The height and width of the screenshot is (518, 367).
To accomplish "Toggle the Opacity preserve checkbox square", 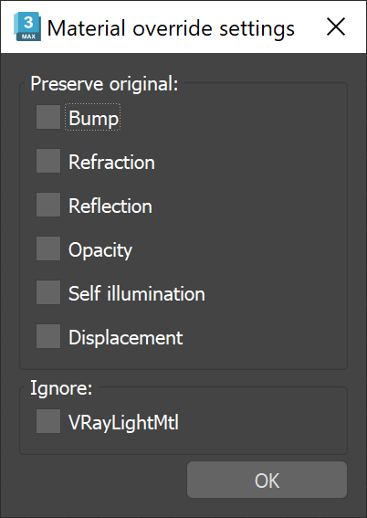I will coord(48,248).
